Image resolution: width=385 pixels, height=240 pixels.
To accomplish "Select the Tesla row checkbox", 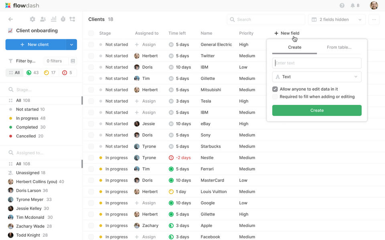I will [x=91, y=101].
